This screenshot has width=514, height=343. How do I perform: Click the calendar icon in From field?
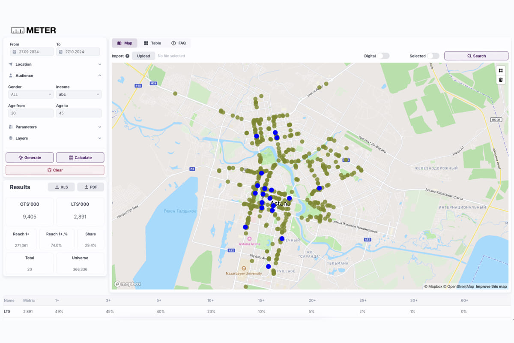14,52
